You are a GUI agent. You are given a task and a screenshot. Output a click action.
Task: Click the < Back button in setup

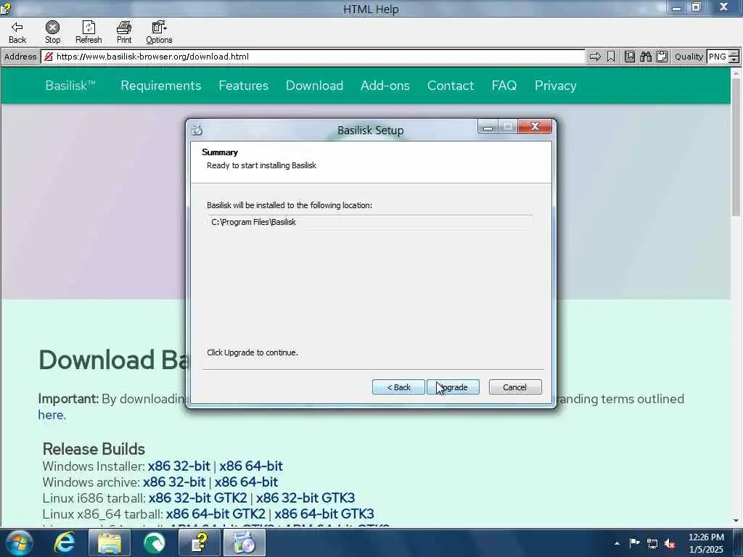click(398, 387)
